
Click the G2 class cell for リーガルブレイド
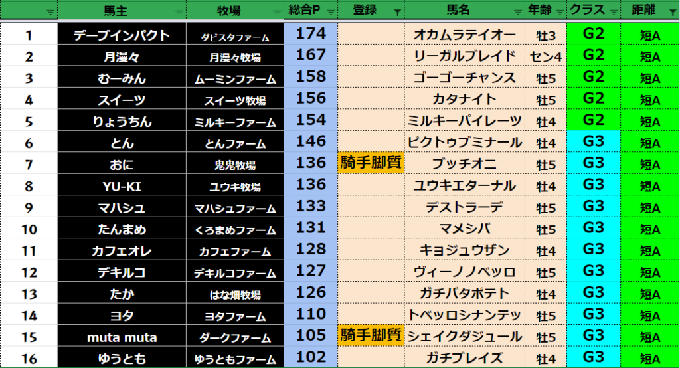click(x=593, y=56)
